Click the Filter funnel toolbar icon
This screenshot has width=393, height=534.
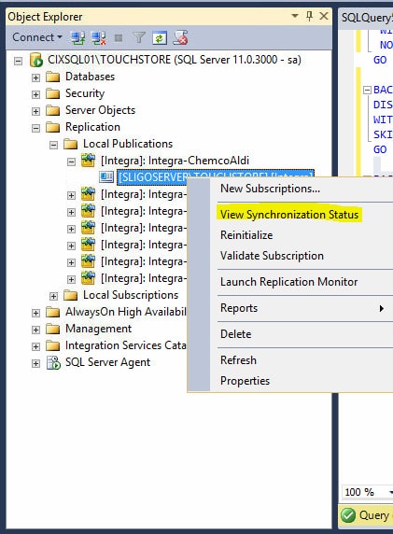[138, 37]
